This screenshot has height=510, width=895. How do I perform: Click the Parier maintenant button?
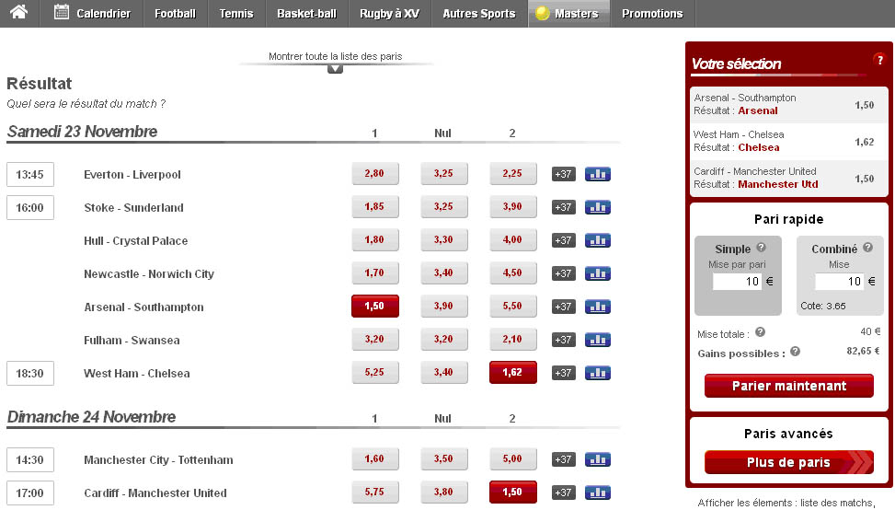[788, 386]
